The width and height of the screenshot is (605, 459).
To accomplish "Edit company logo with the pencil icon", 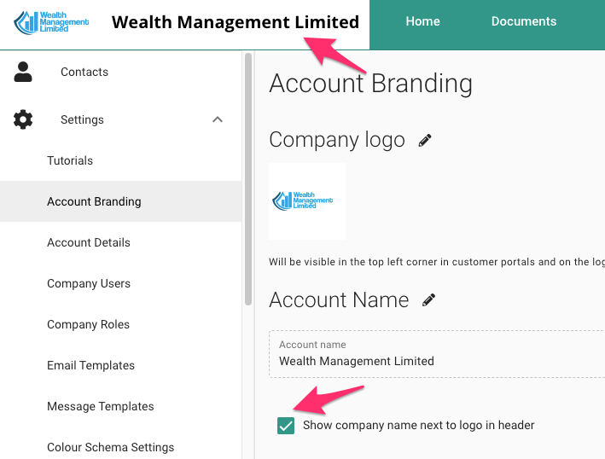I will coord(425,141).
